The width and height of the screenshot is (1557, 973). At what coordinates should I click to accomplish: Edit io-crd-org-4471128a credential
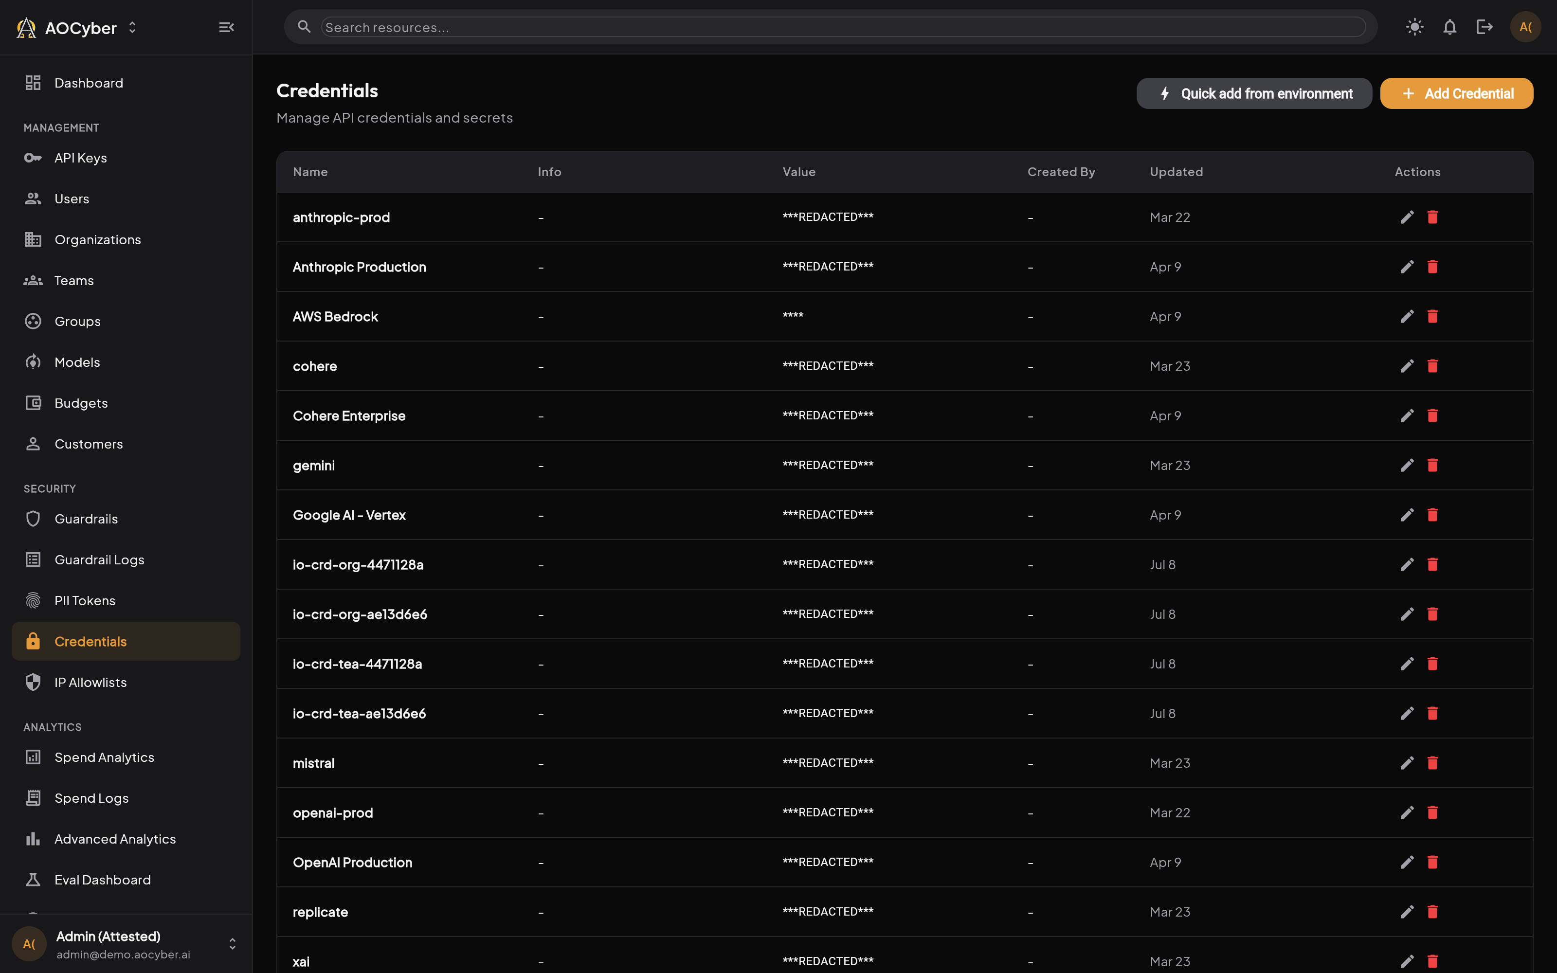1407,564
